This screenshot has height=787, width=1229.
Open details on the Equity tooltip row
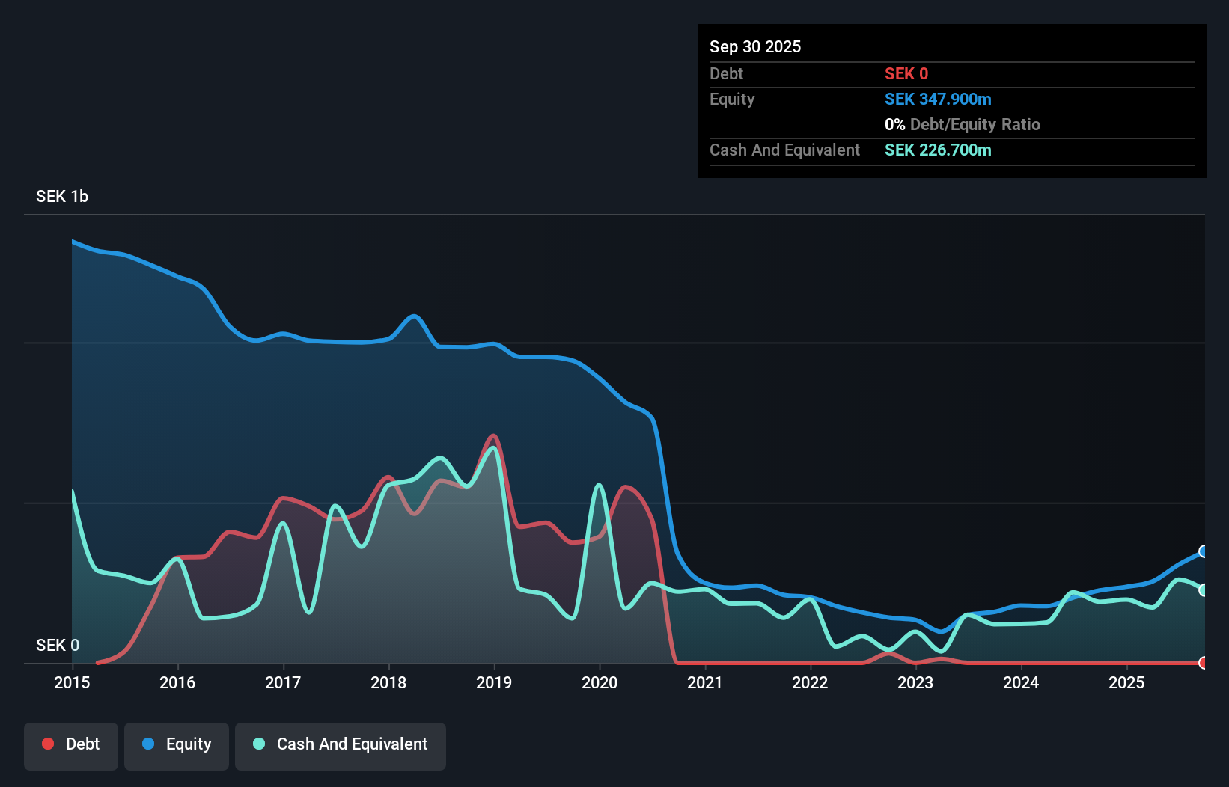(x=732, y=99)
